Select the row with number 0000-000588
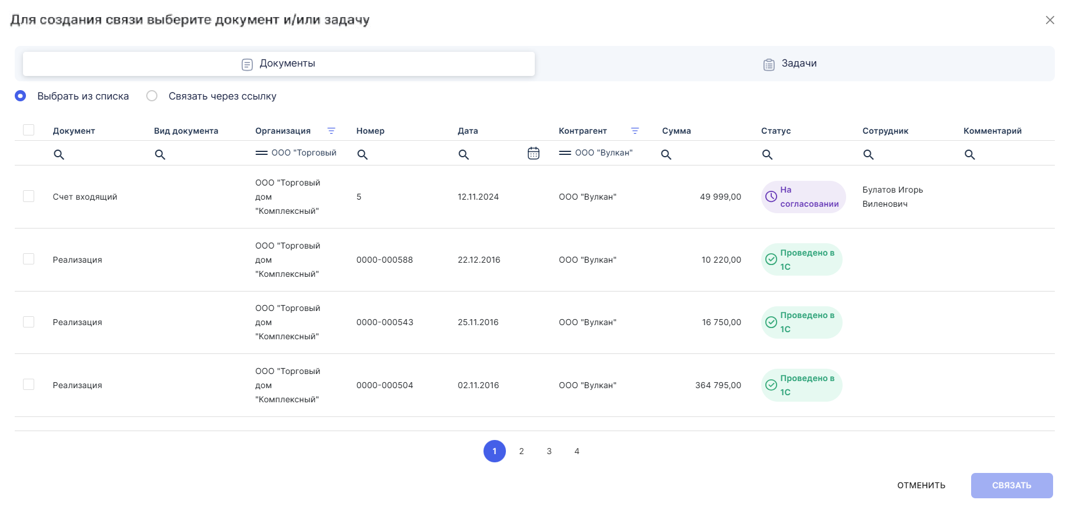Viewport: 1069px width, 513px height. coord(28,259)
